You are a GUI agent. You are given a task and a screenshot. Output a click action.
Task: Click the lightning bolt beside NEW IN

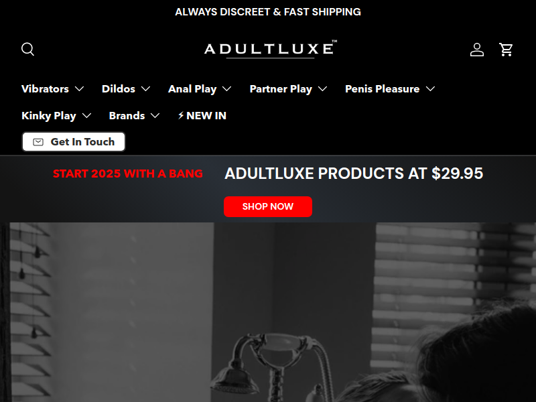click(181, 115)
